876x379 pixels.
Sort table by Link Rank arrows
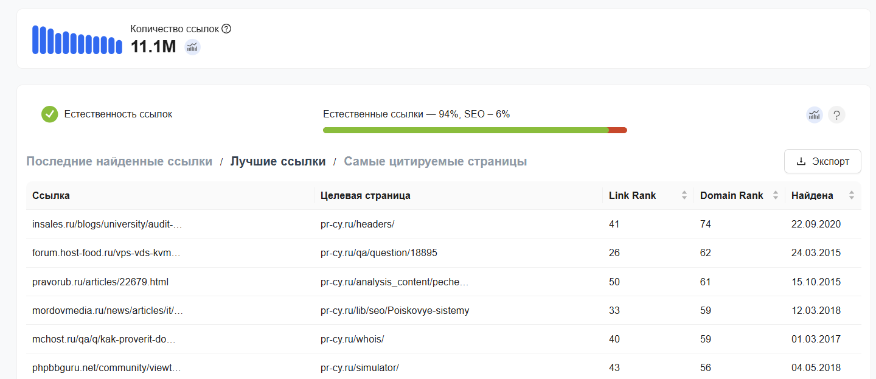pyautogui.click(x=684, y=195)
